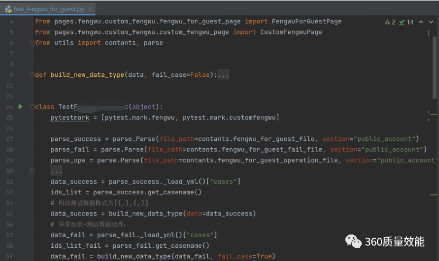Expand folded build_new_data_type function marker
This screenshot has height=261, width=439.
click(32, 75)
